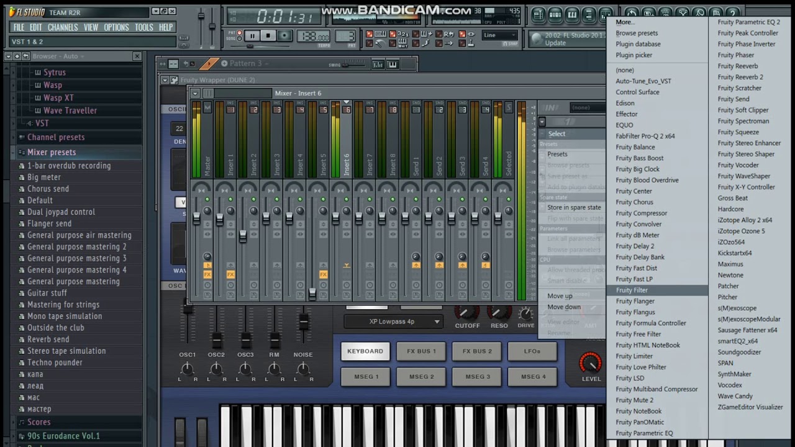Select Techno pounder mixer preset

point(55,363)
